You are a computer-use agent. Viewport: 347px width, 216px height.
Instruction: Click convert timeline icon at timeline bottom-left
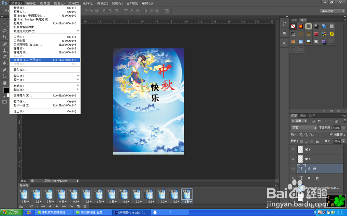(x=21, y=207)
